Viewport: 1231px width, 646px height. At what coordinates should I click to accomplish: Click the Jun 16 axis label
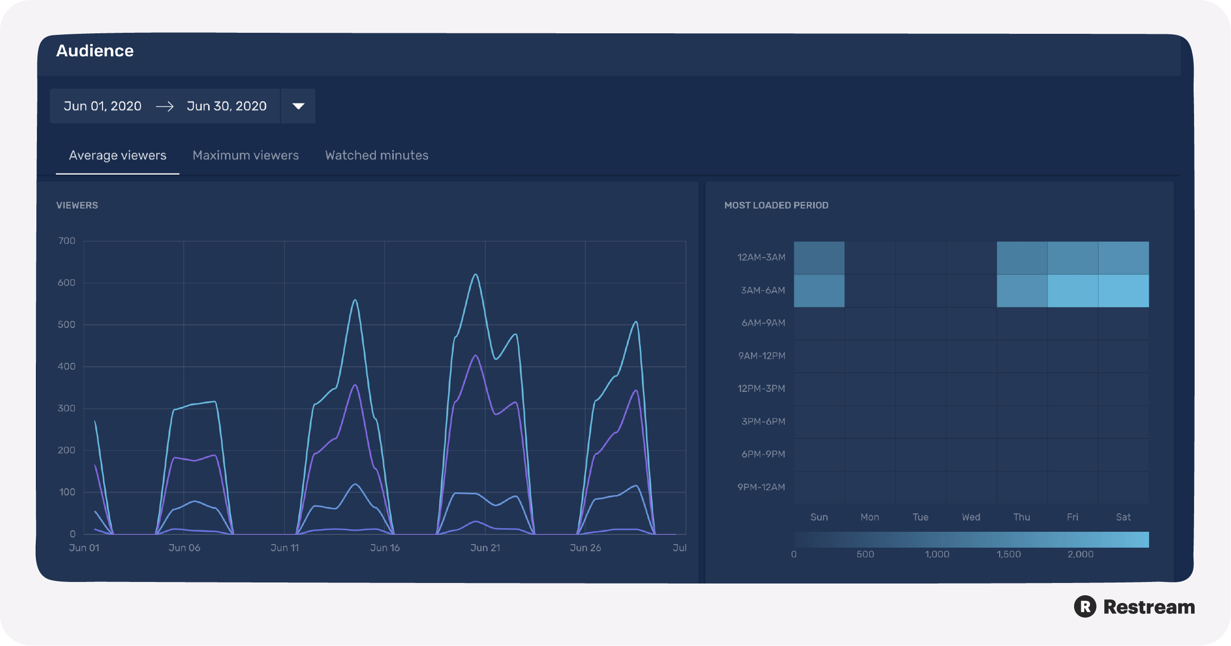coord(385,547)
